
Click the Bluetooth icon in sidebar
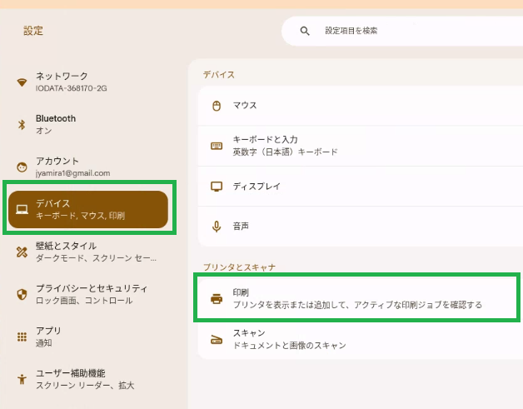click(22, 125)
